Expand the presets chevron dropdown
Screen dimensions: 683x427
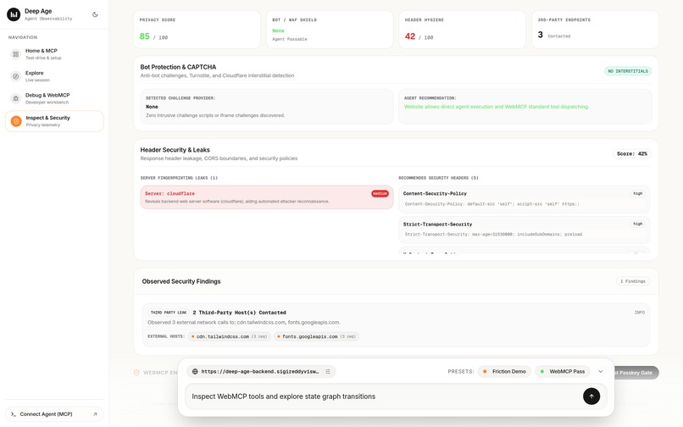tap(600, 371)
